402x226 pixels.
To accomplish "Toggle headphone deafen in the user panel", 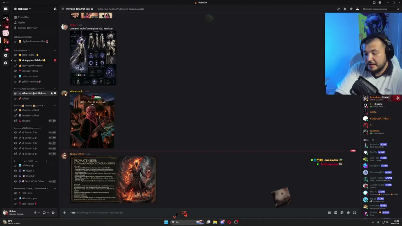I will [x=44, y=213].
